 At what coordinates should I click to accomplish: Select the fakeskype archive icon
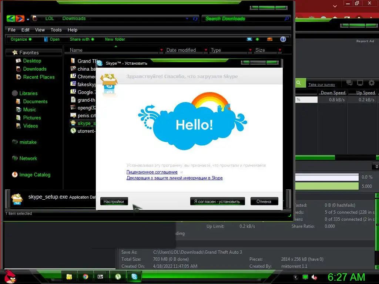pos(73,84)
